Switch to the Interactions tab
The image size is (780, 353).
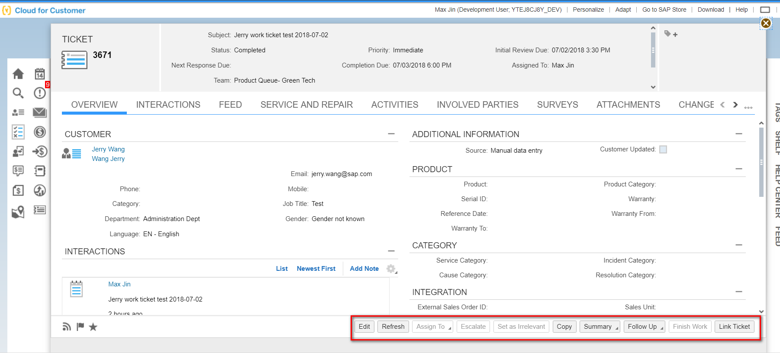[x=168, y=105]
